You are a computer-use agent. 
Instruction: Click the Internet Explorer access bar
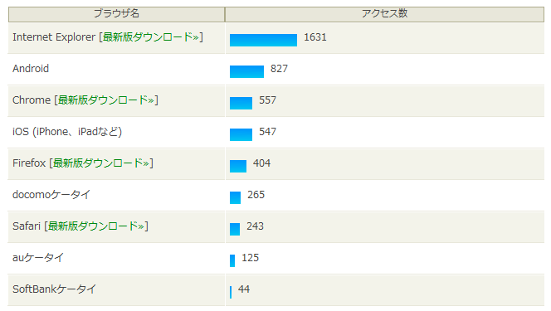tap(263, 40)
